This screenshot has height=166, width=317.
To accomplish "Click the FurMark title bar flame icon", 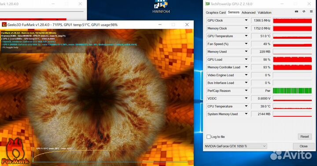I will 4,25.
